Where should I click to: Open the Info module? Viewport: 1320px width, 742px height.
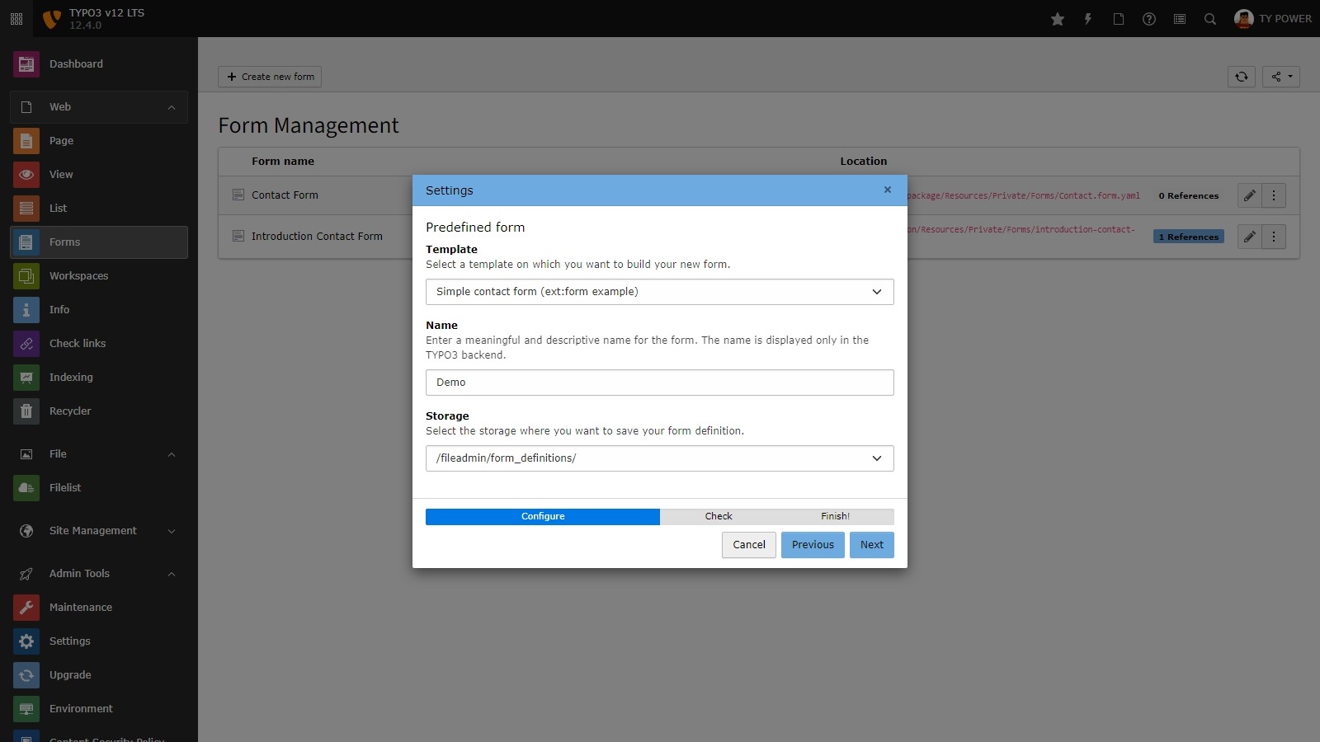tap(99, 309)
